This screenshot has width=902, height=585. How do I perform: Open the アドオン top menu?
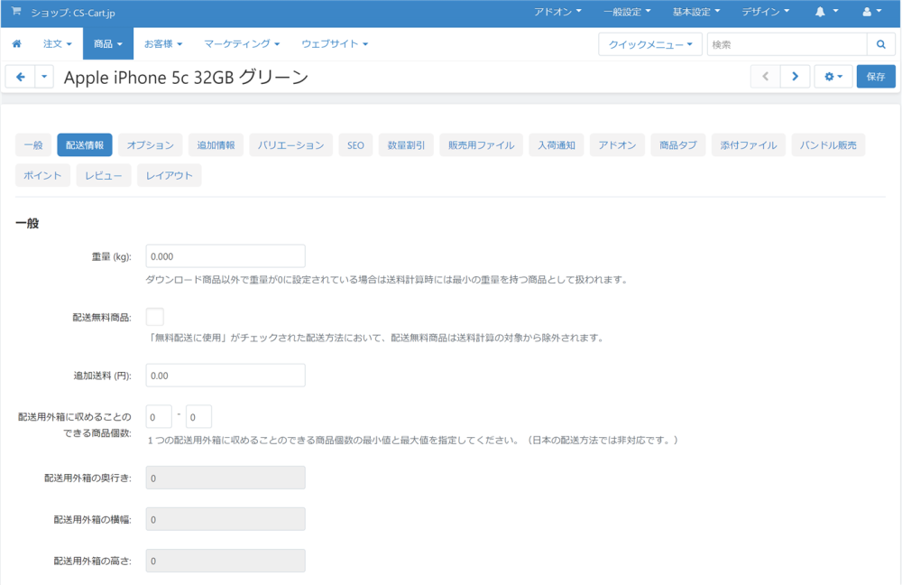557,12
